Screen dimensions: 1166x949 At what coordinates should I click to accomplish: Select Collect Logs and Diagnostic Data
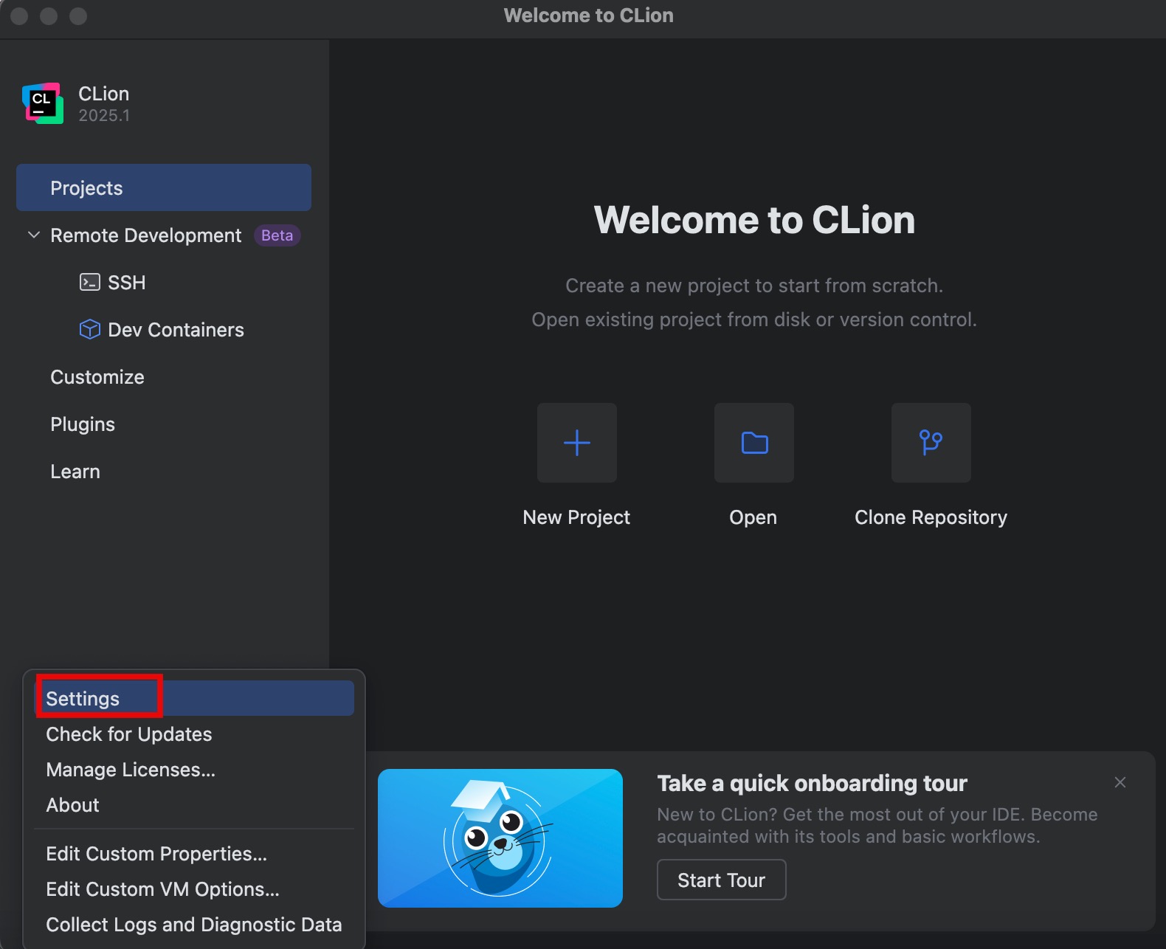(x=193, y=925)
